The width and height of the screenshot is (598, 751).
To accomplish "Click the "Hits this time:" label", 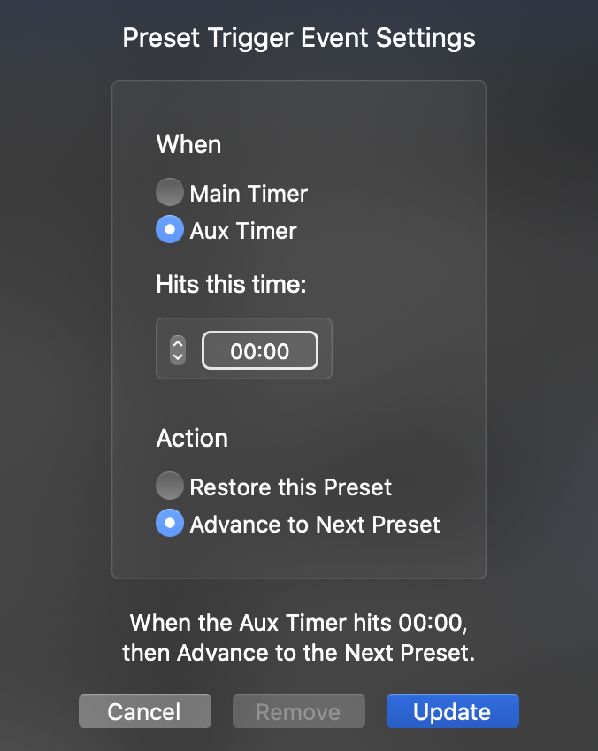I will [x=231, y=284].
